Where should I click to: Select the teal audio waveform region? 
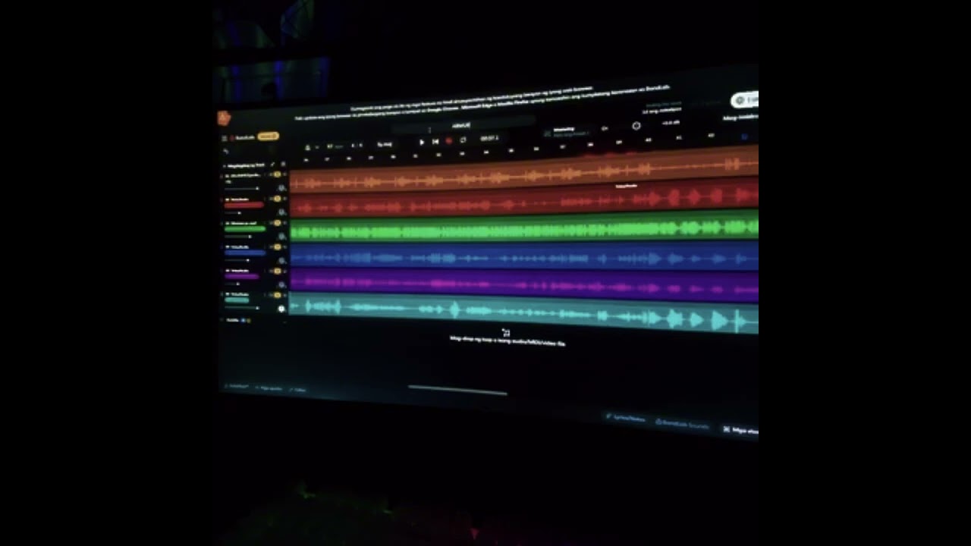(x=523, y=313)
